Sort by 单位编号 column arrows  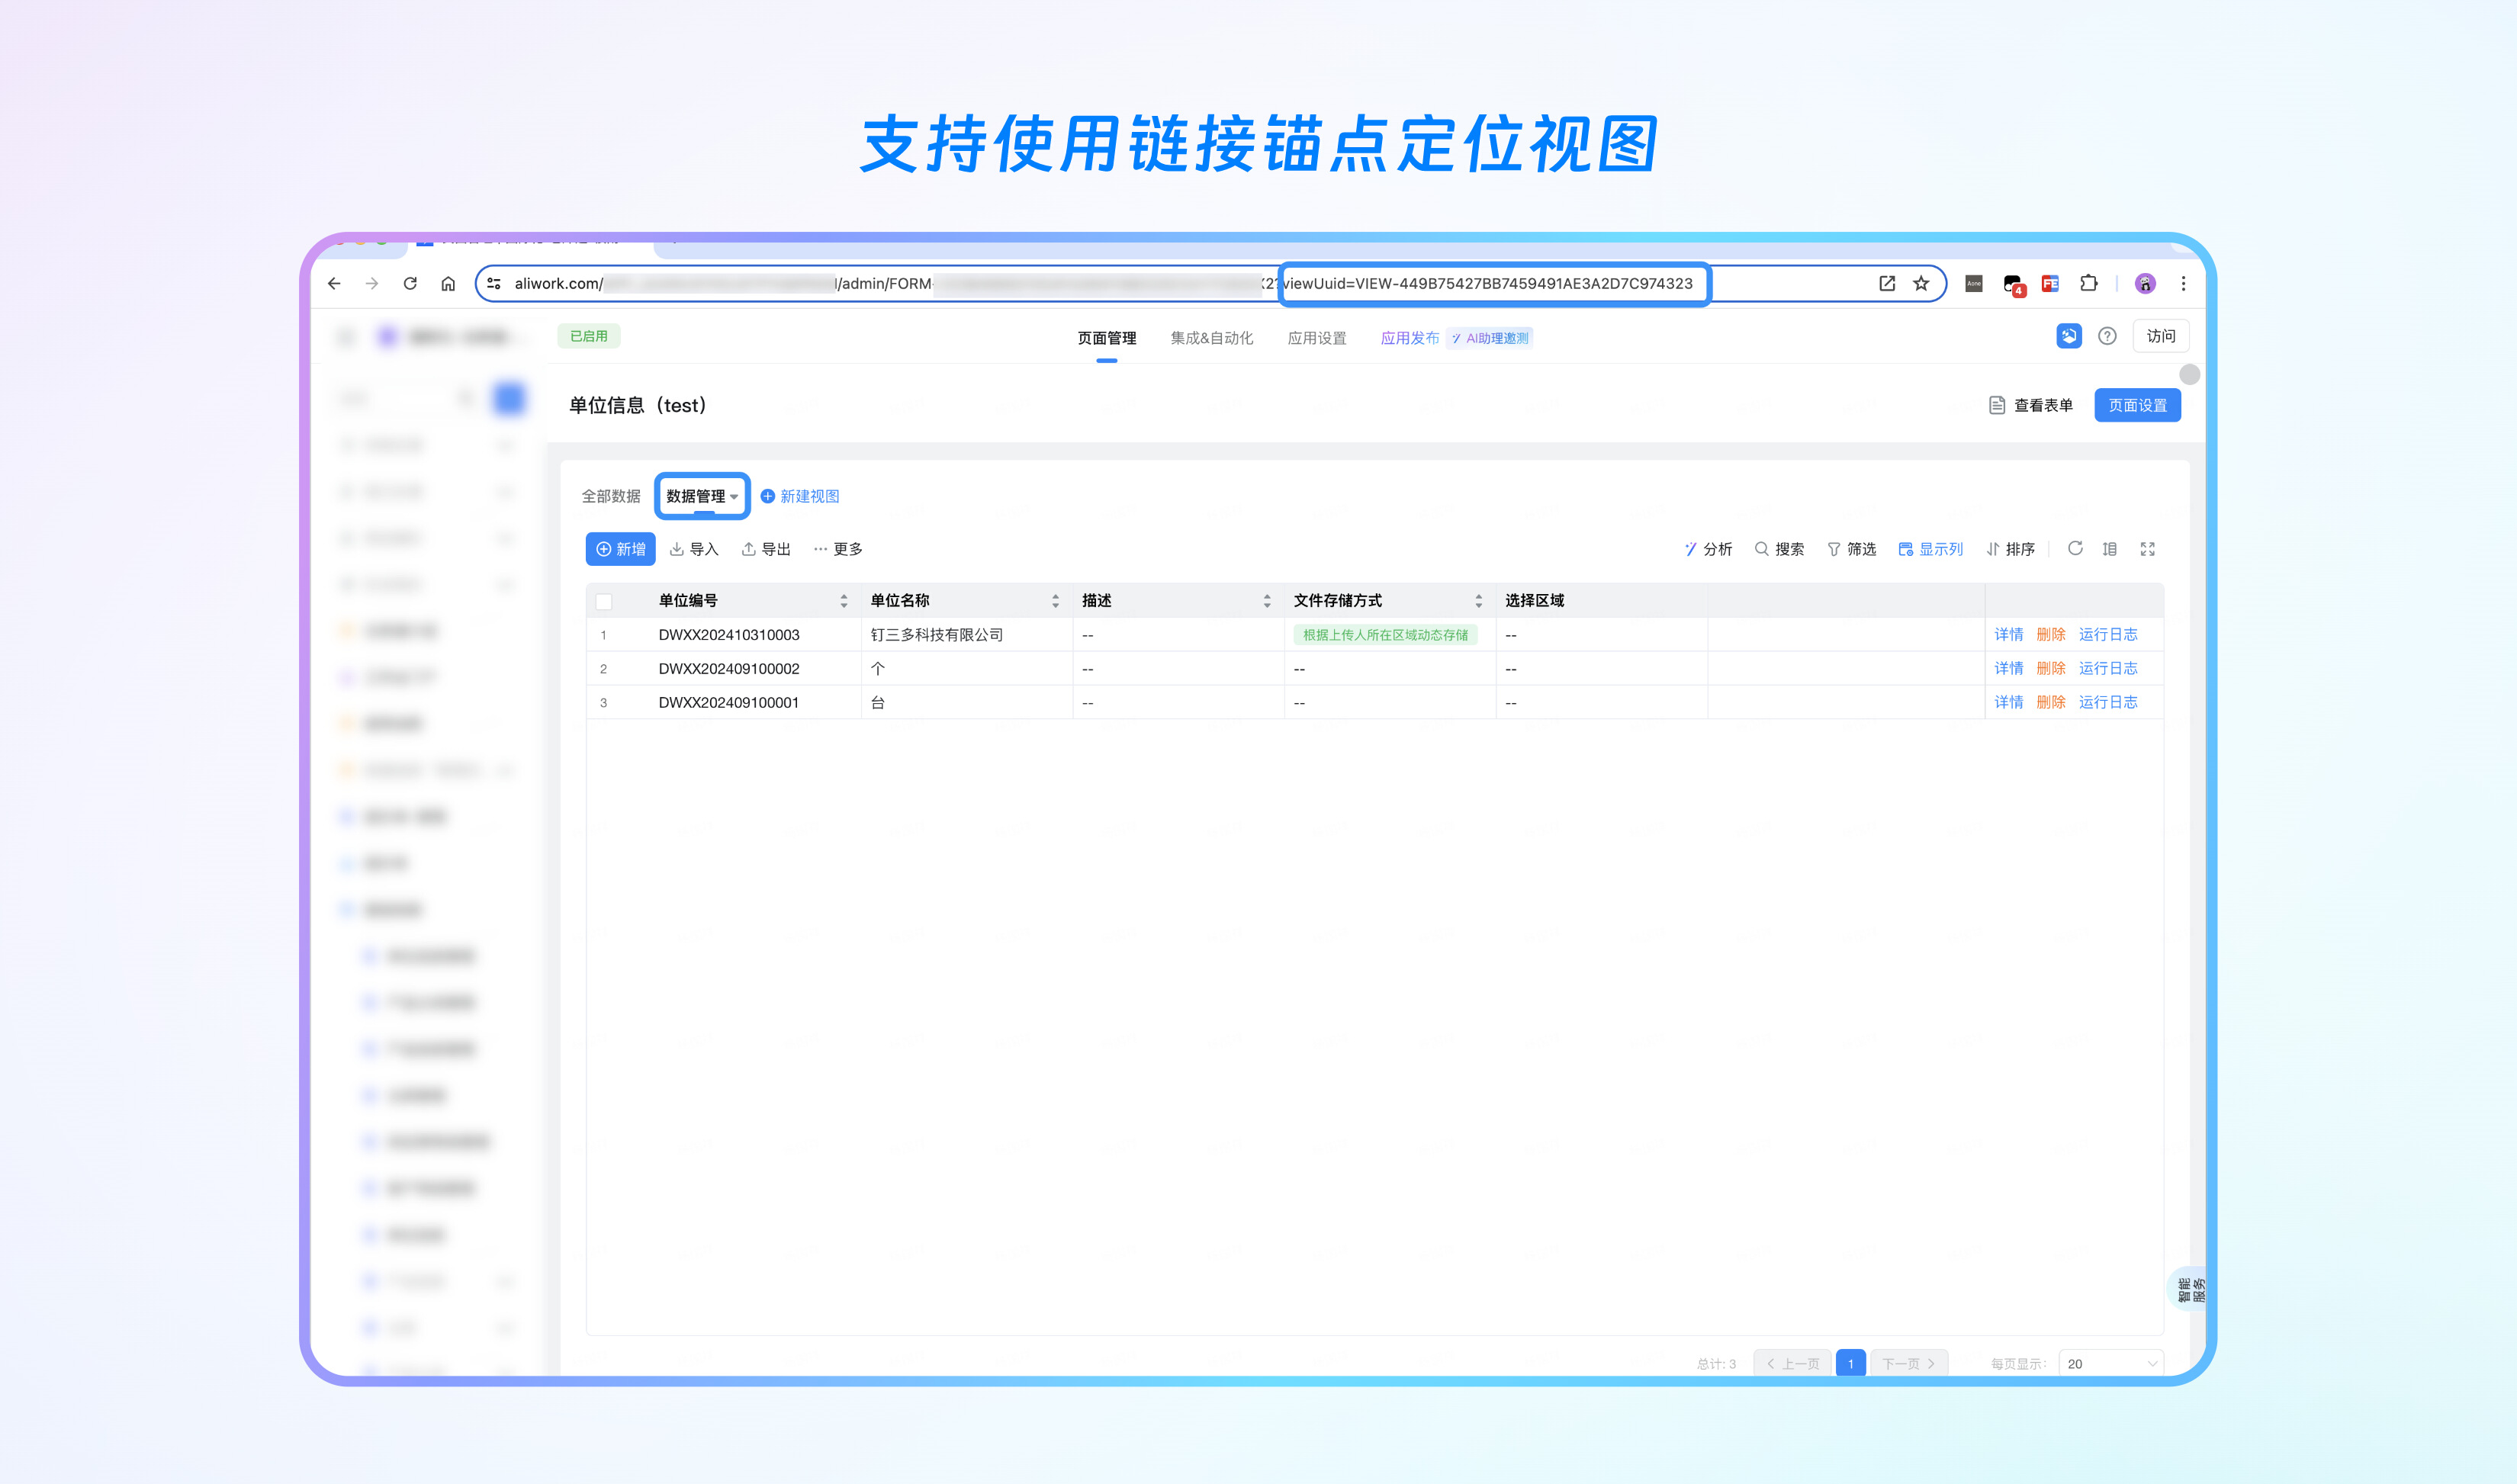844,601
